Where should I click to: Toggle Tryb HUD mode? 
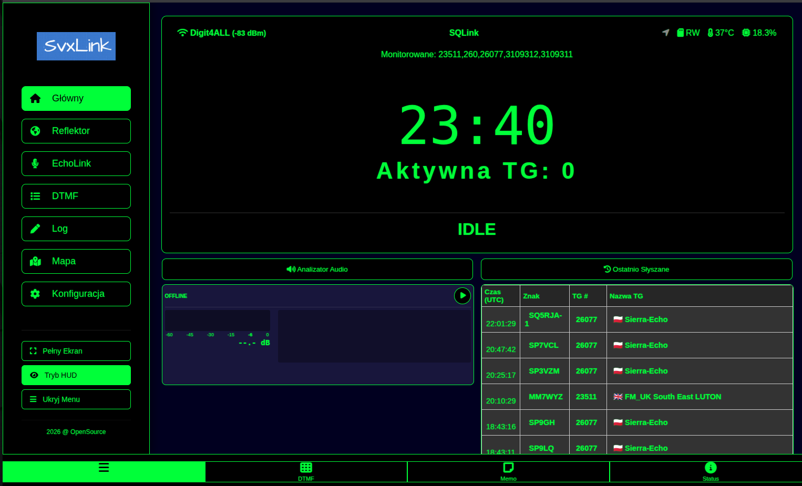[x=76, y=375]
